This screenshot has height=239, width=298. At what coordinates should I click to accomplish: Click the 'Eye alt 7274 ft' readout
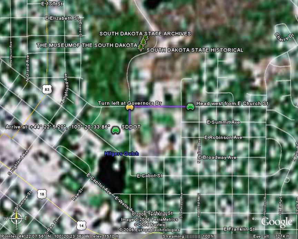click(271, 236)
